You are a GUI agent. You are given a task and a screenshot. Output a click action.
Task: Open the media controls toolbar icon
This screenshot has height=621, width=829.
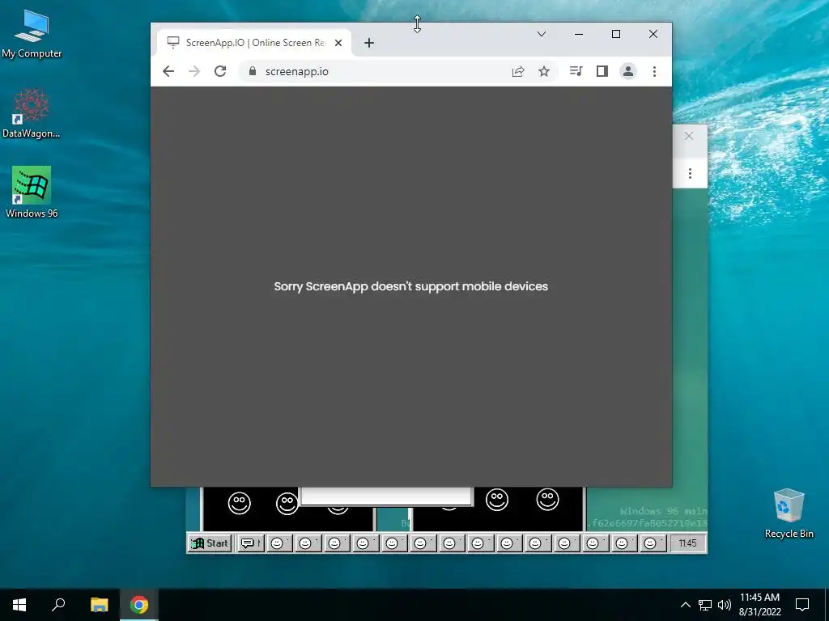pyautogui.click(x=576, y=71)
